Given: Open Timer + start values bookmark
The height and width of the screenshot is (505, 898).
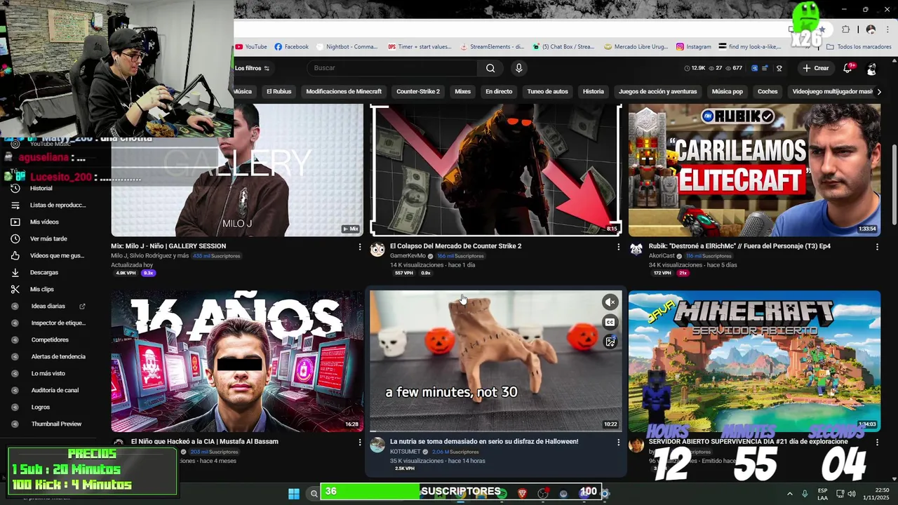Looking at the screenshot, I should click(420, 47).
